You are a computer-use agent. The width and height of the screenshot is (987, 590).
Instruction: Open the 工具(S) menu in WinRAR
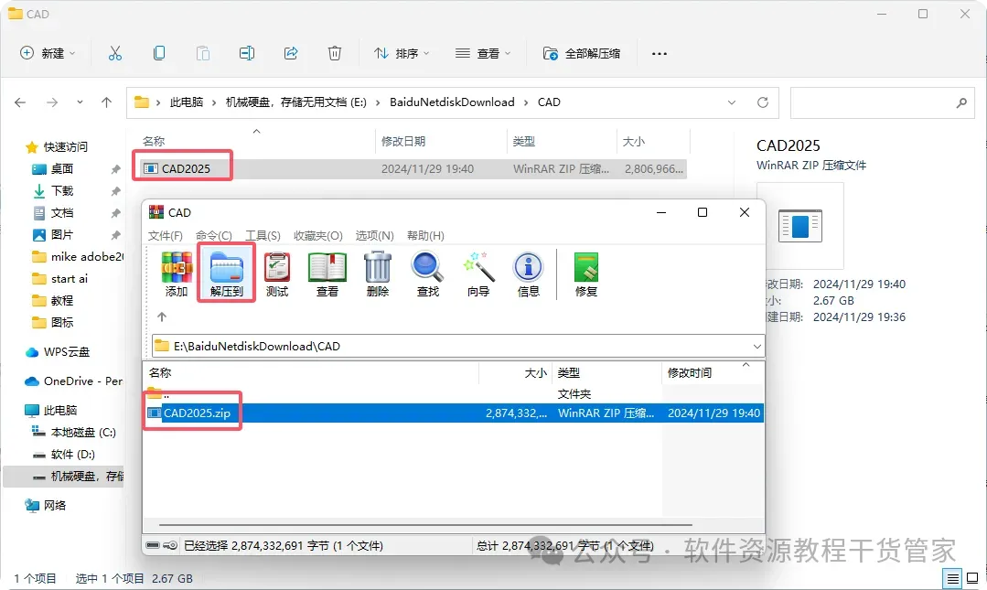coord(263,235)
